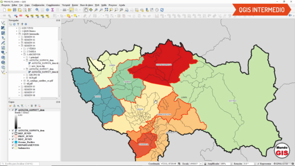295x166 pixels.
Task: Create a new project with the blank page icon
Action: point(4,10)
